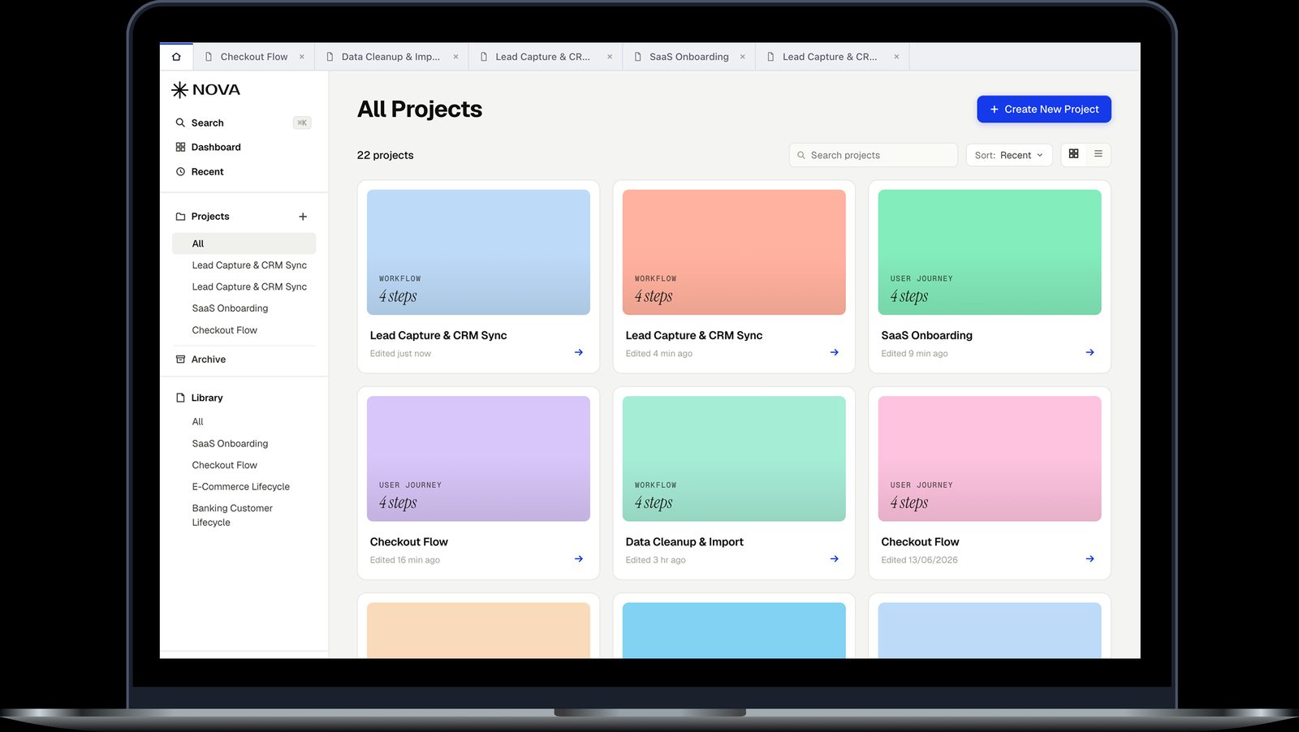This screenshot has width=1299, height=732.
Task: Open the home tab icon
Action: coord(176,57)
